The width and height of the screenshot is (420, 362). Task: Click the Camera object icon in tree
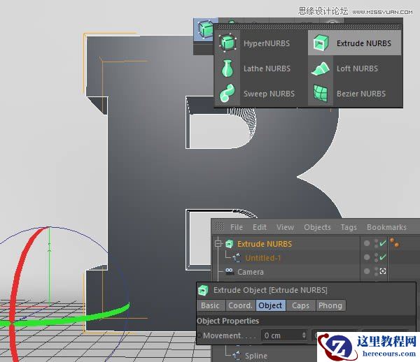coord(229,272)
